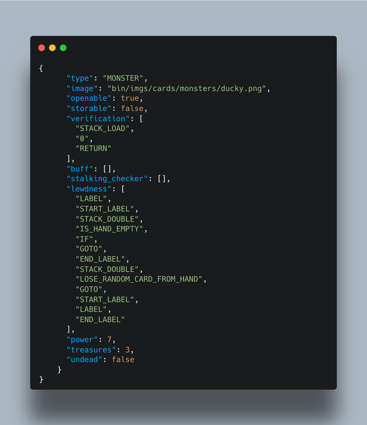Click the "IF" string entry
Image resolution: width=367 pixels, height=425 pixels.
coord(84,239)
